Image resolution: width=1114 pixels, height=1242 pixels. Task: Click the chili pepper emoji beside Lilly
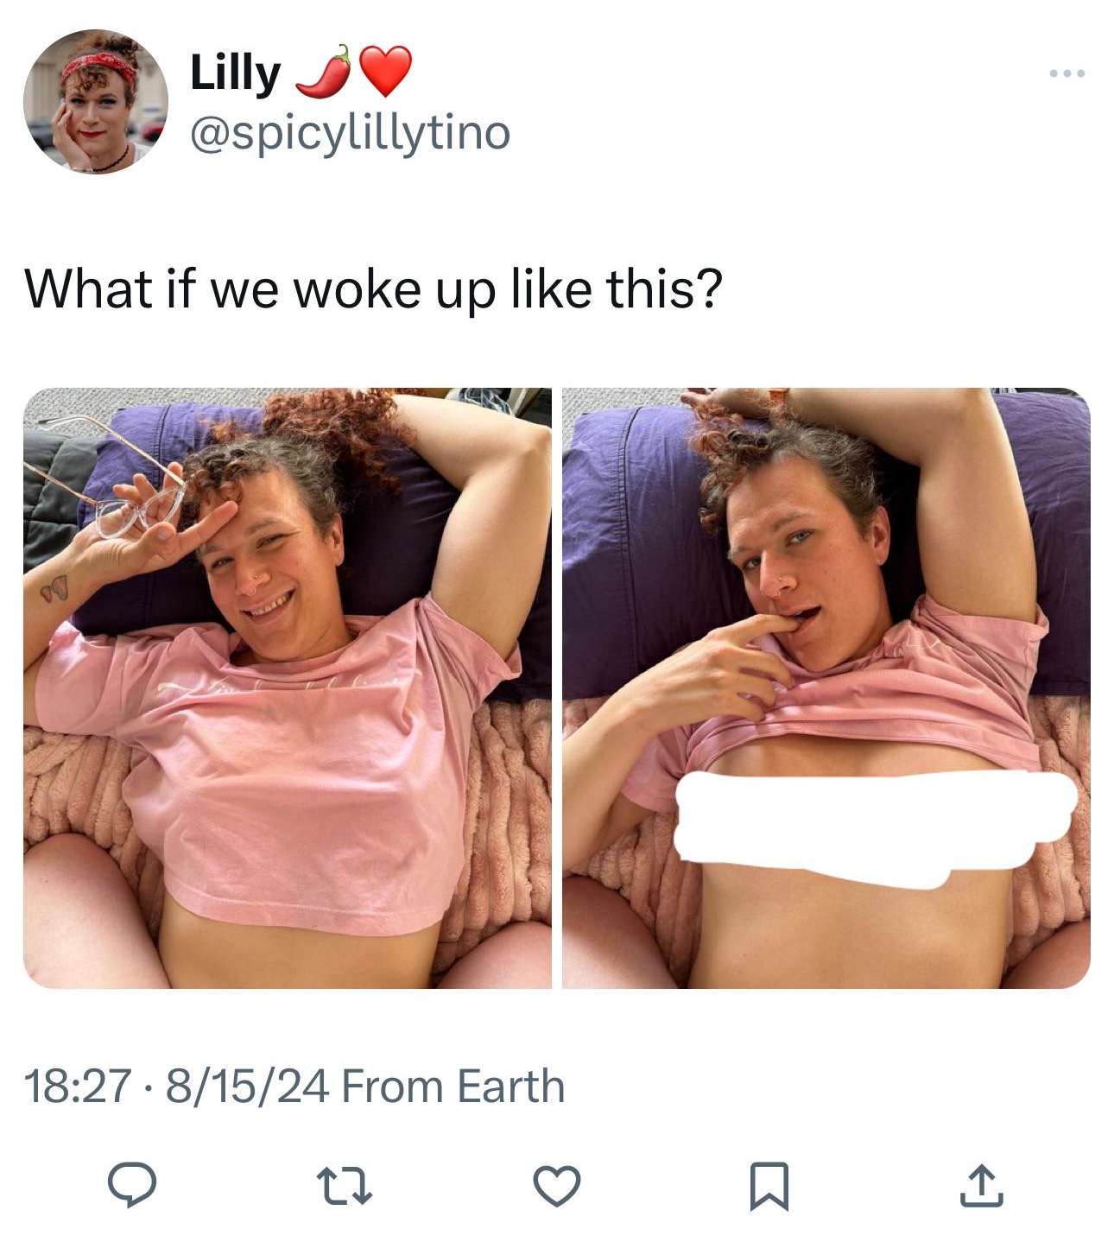[323, 71]
